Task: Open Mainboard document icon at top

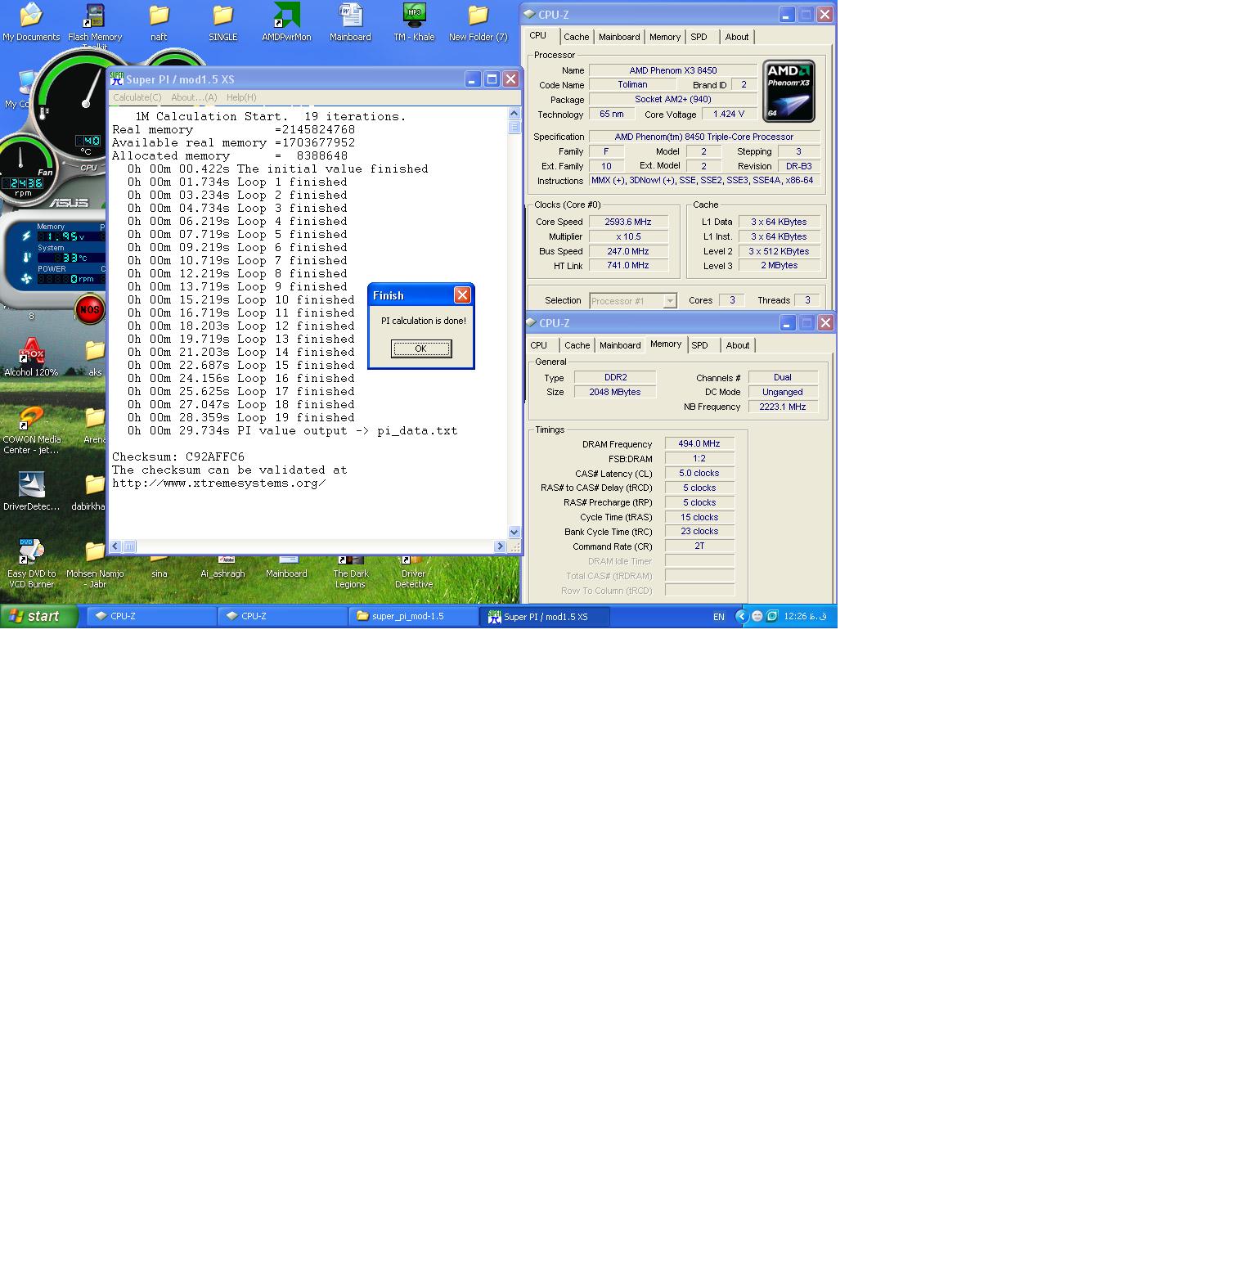Action: coord(350,16)
